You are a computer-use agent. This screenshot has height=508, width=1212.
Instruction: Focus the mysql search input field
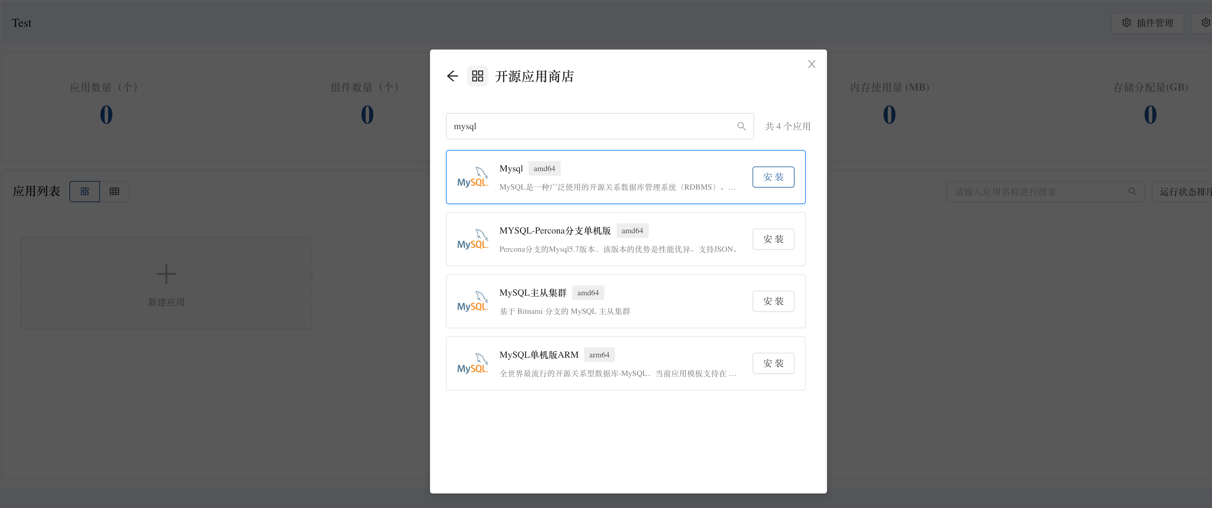point(588,126)
